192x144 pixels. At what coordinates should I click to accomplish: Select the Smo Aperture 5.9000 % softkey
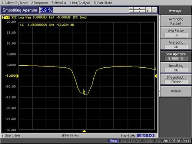click(x=176, y=56)
